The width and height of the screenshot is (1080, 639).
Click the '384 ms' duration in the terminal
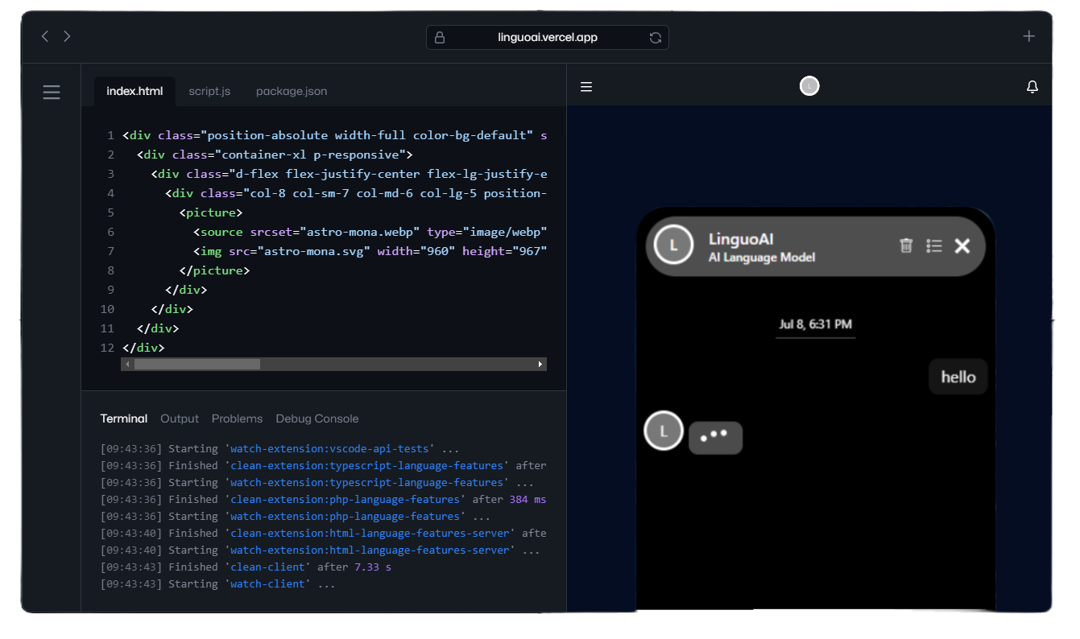[x=528, y=499]
